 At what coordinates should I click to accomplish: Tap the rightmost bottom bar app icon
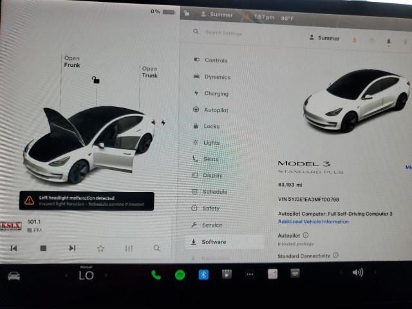tap(295, 273)
